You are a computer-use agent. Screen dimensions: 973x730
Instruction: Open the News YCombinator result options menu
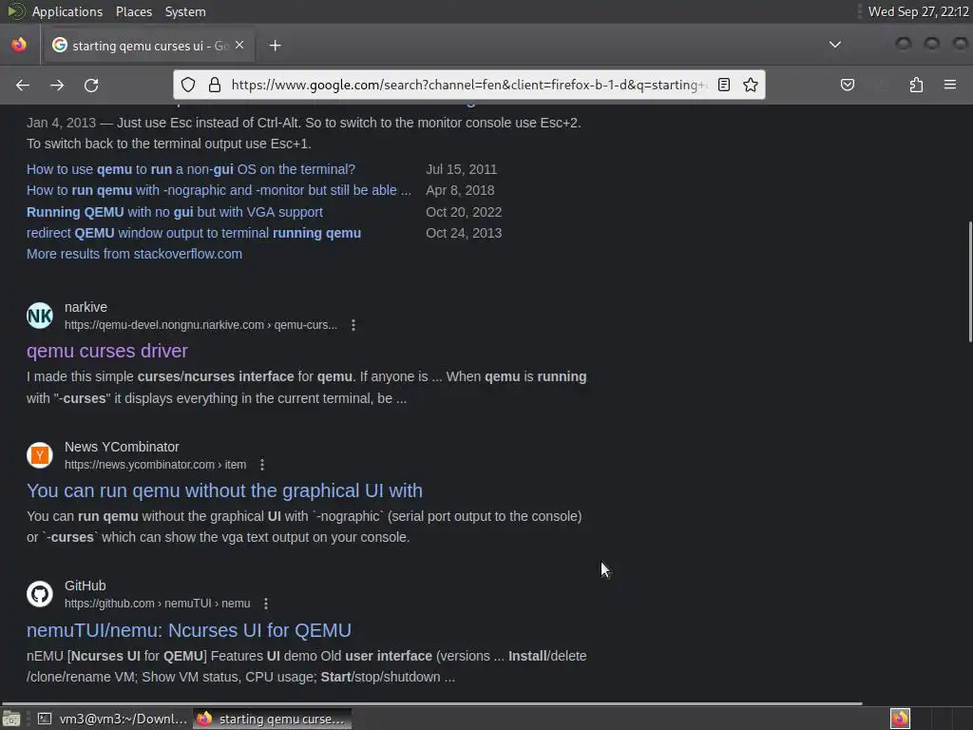pos(262,465)
